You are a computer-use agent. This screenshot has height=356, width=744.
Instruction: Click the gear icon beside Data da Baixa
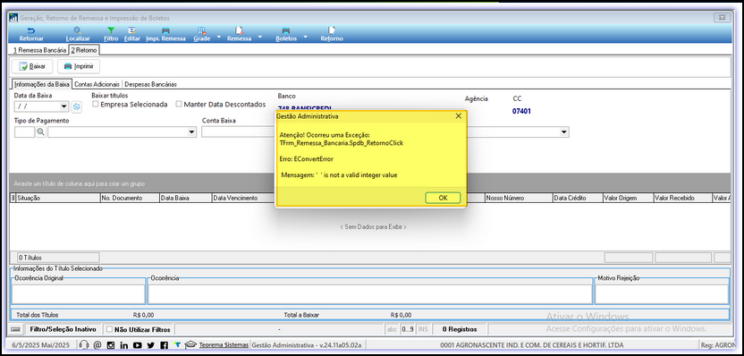point(76,106)
